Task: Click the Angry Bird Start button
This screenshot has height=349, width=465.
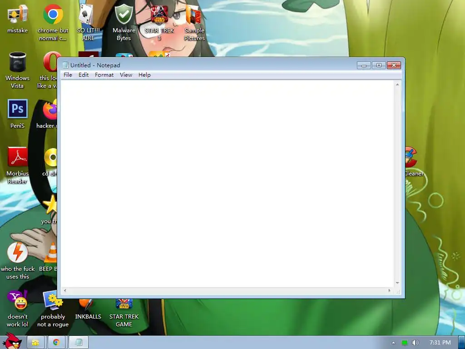Action: click(12, 342)
